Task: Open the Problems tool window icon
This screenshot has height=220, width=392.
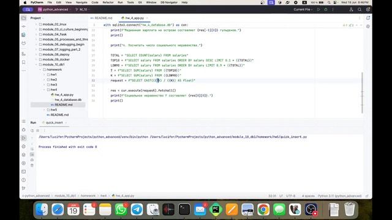Action: (23, 180)
